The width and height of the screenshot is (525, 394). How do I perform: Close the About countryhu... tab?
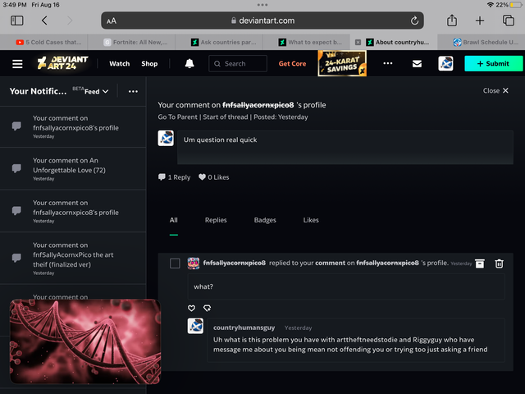tap(358, 42)
